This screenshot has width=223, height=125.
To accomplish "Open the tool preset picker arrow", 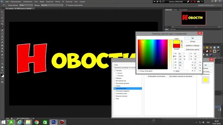I will tap(6, 5).
